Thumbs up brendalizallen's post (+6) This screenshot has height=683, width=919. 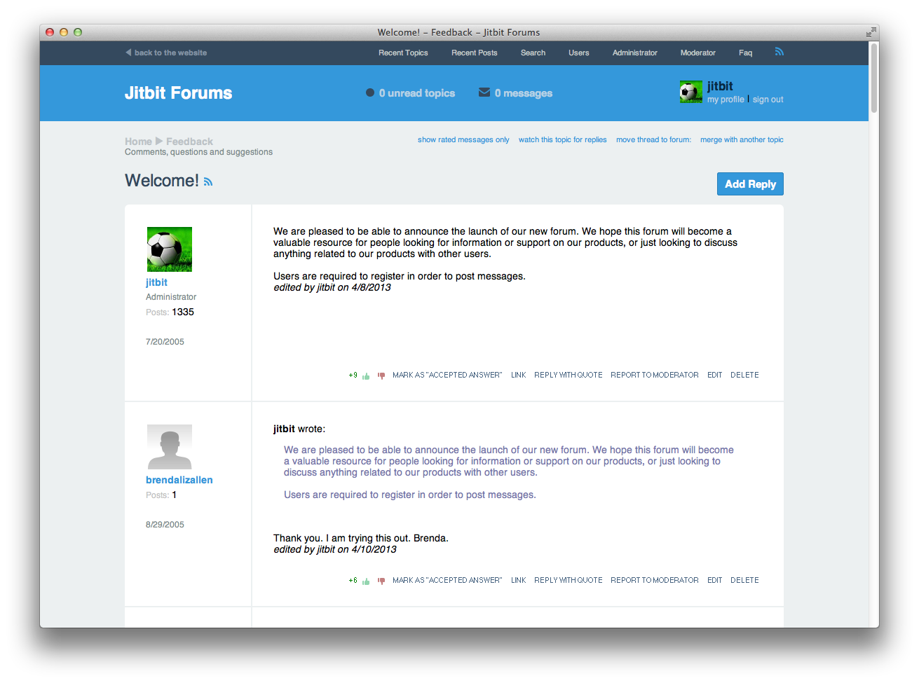coord(366,581)
